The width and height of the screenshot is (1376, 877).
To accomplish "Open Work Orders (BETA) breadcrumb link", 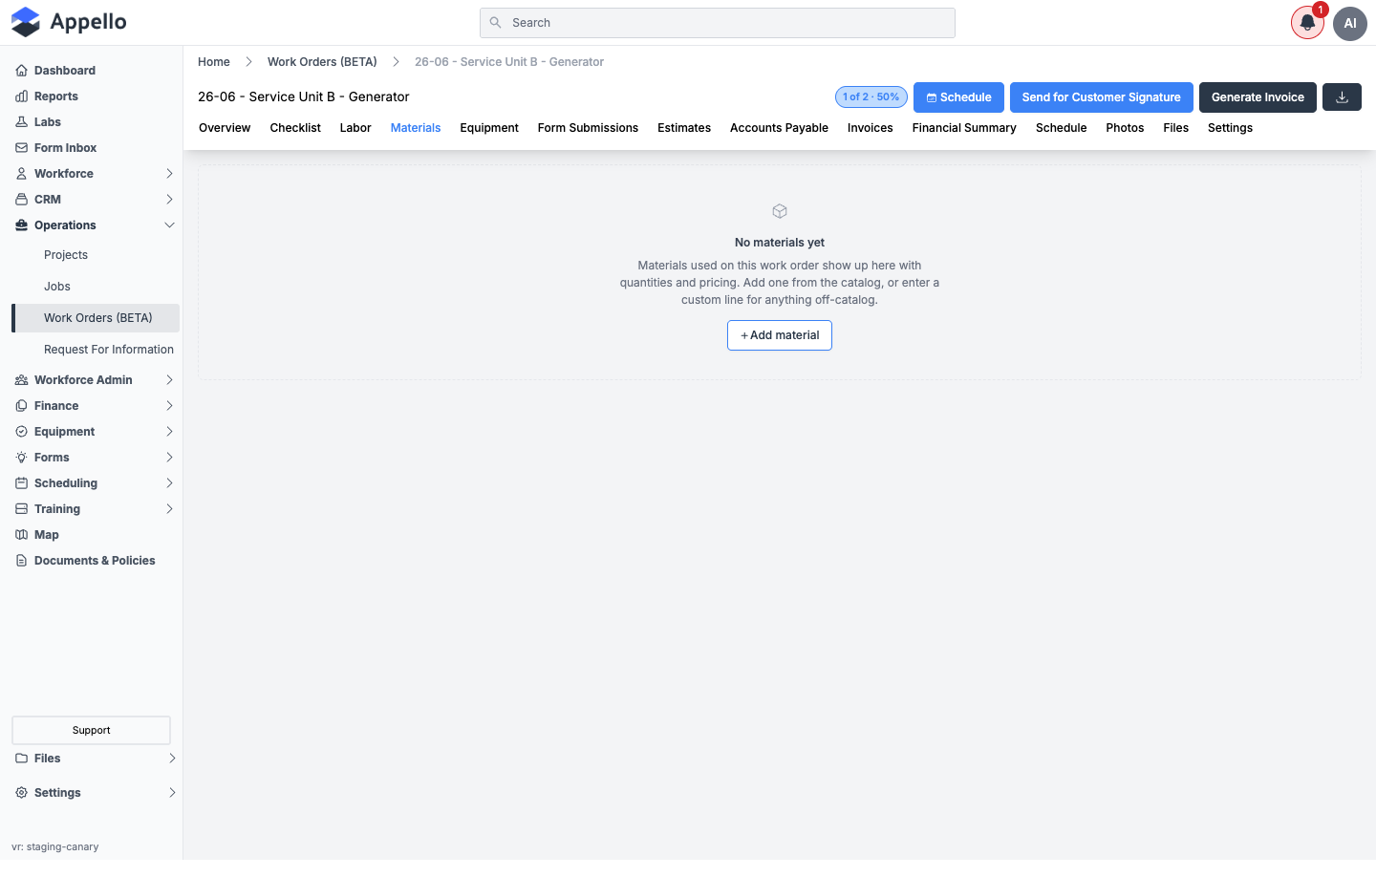I will pos(322,62).
